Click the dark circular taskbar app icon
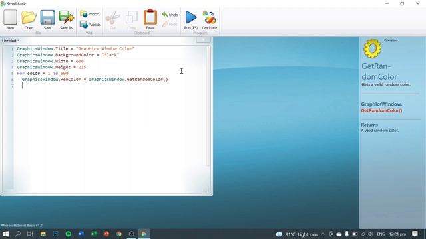This screenshot has height=239, width=426. [132, 234]
